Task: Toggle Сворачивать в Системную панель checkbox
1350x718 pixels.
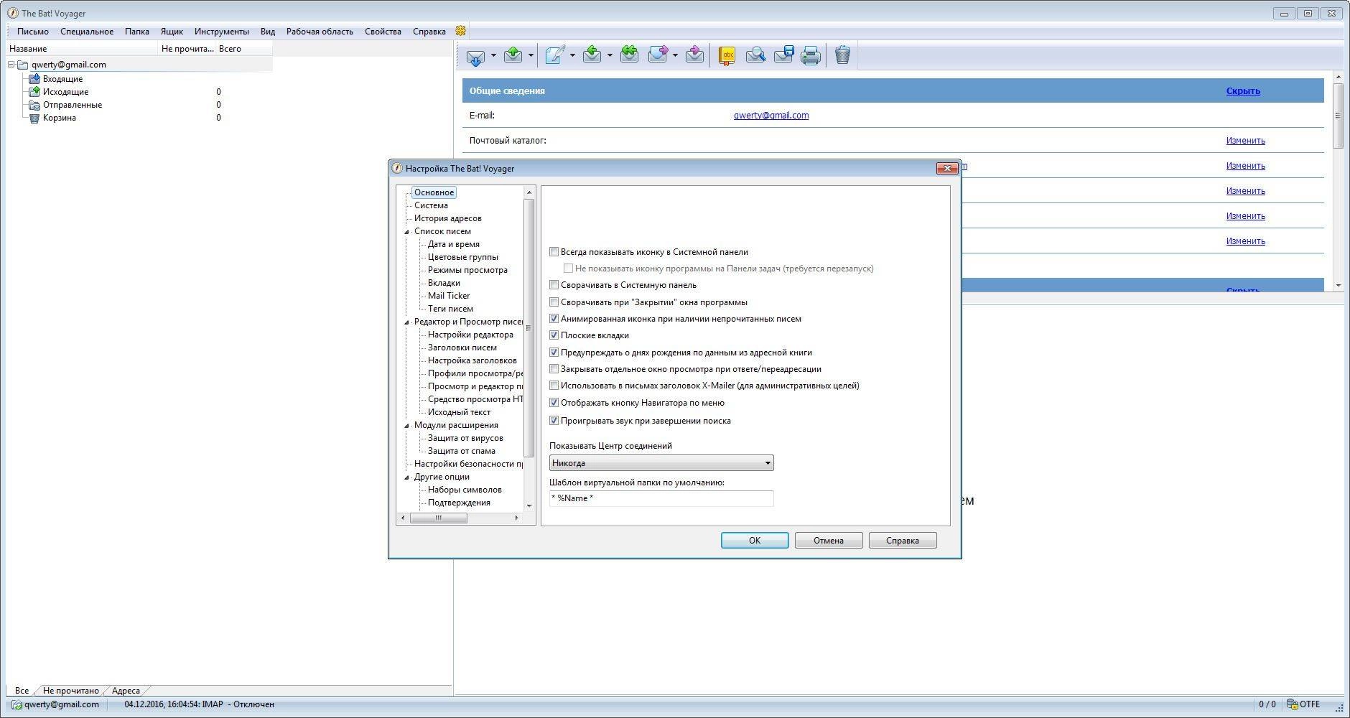Action: click(x=554, y=285)
